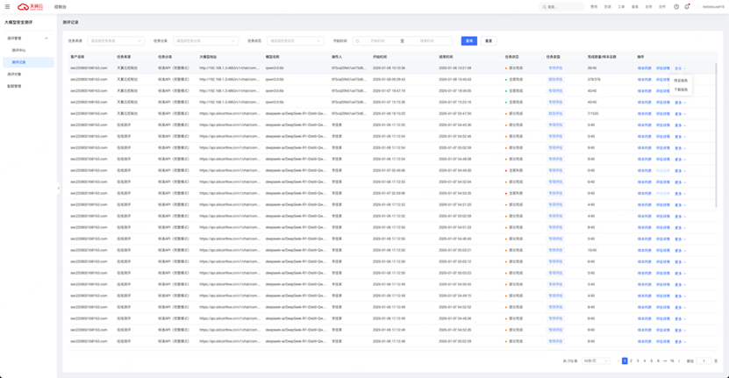The height and width of the screenshot is (378, 729).
Task: Open the 任务来源 dropdown
Action: coord(116,40)
